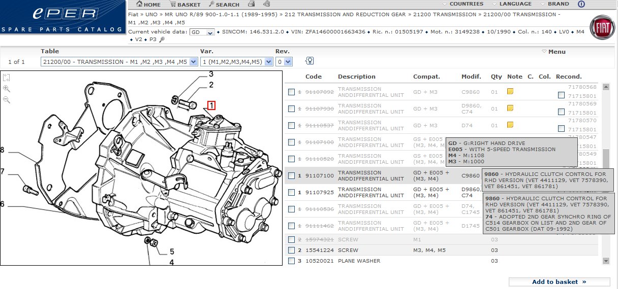
Task: Select the checkbox for screw 15541224
Action: click(x=291, y=250)
